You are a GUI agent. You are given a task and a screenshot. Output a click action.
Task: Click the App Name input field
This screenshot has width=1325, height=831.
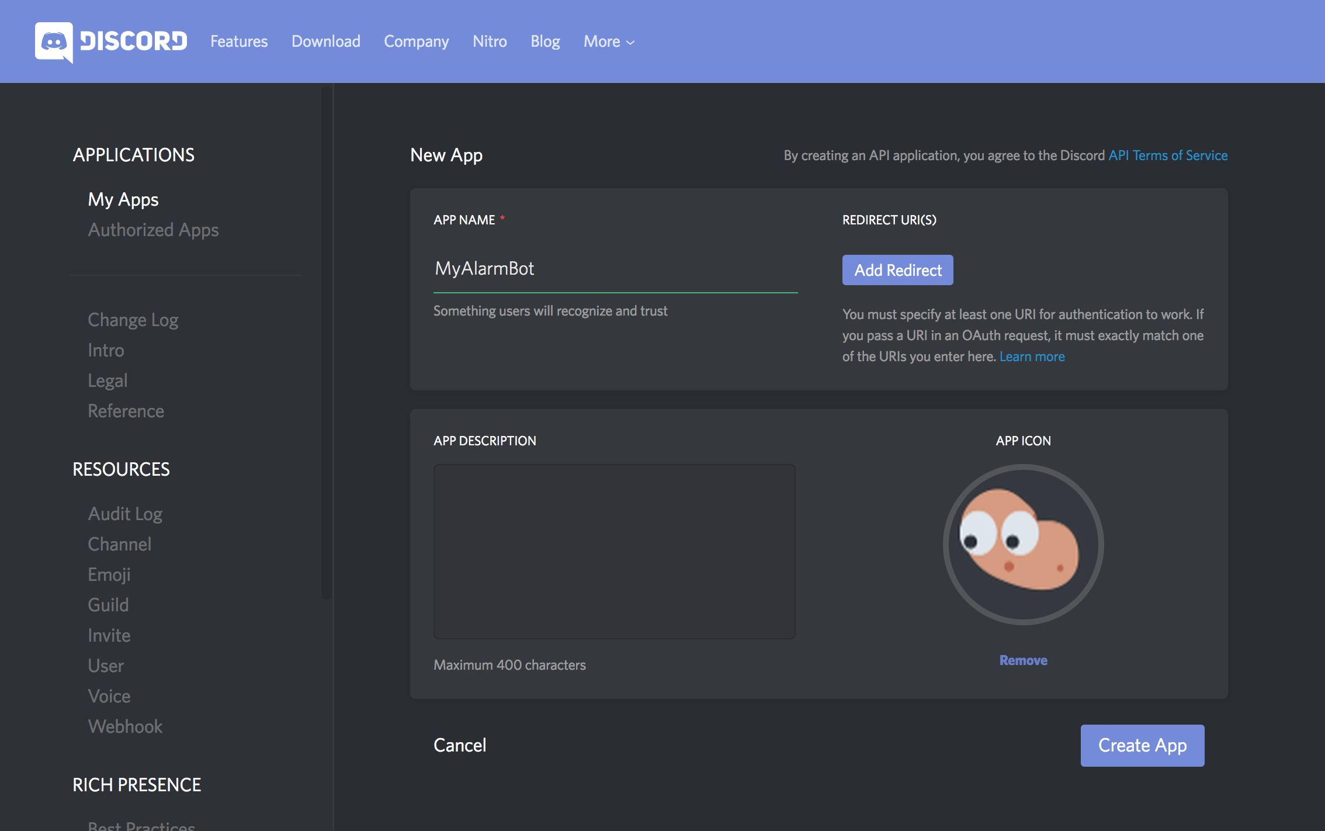click(x=615, y=268)
